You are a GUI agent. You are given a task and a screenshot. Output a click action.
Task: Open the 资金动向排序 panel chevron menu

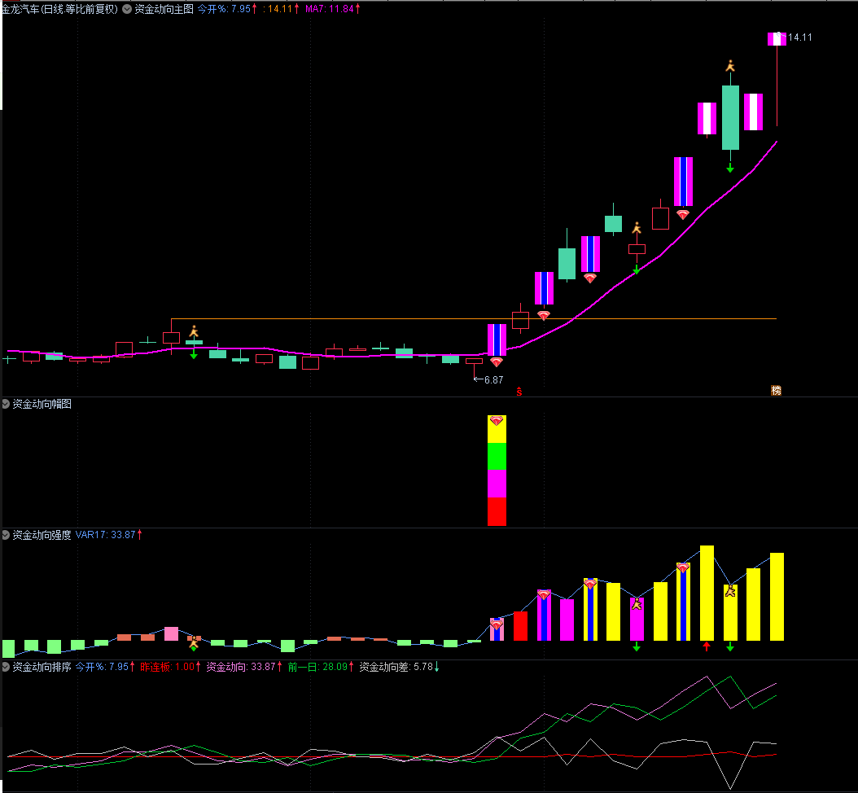click(7, 668)
